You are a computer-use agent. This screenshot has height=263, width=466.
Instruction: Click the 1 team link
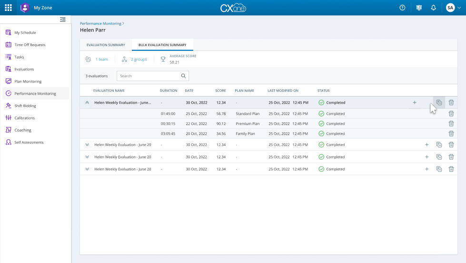pyautogui.click(x=101, y=59)
